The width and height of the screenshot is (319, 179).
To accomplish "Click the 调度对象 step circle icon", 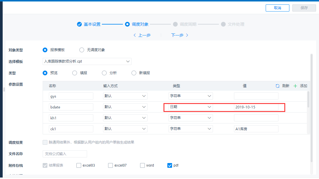I will click(127, 24).
